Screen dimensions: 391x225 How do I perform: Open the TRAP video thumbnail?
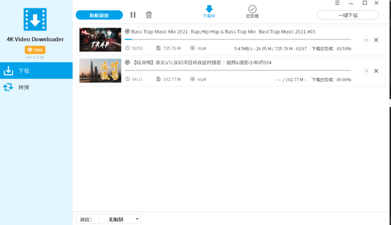[100, 40]
